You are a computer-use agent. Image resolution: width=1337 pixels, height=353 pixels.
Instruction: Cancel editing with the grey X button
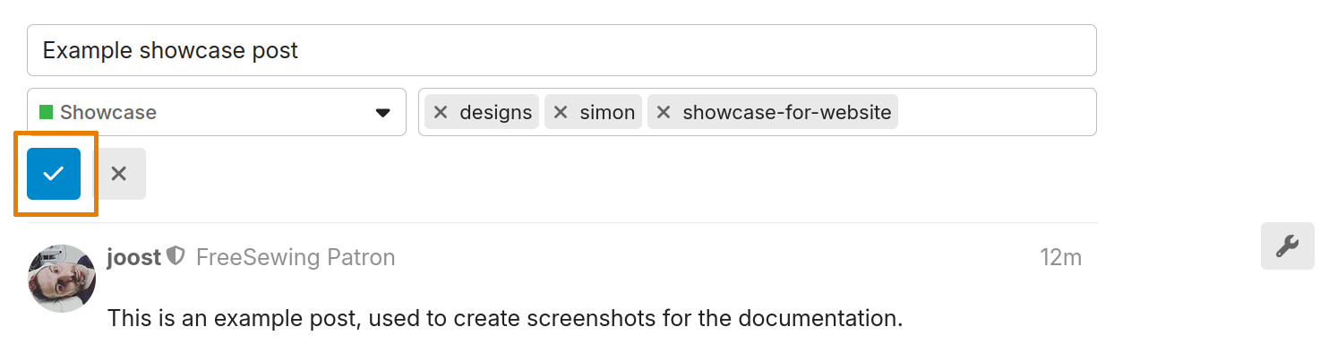(119, 174)
